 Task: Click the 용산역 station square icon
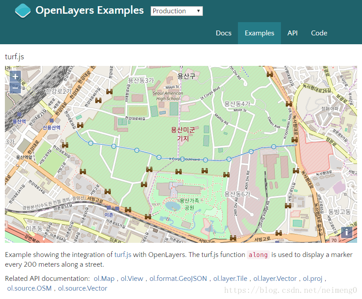(x=19, y=115)
